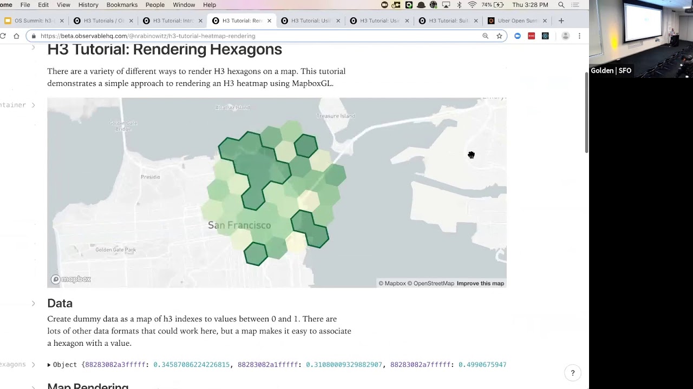Open the Observable help question mark button

(x=572, y=373)
